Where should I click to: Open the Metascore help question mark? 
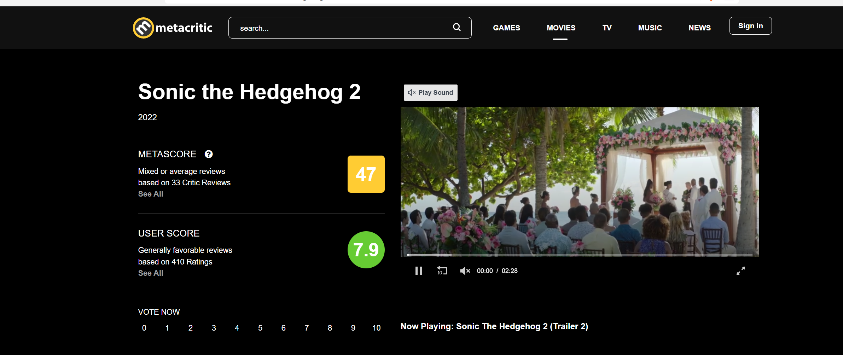[x=209, y=154]
